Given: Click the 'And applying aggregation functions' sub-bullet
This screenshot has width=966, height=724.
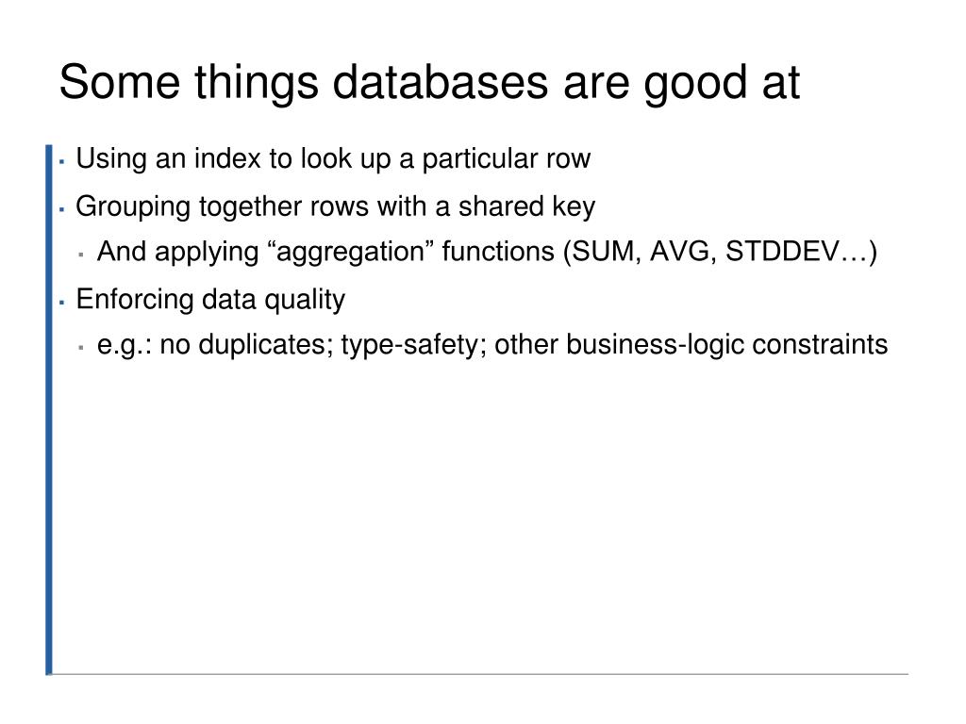Looking at the screenshot, I should (487, 253).
